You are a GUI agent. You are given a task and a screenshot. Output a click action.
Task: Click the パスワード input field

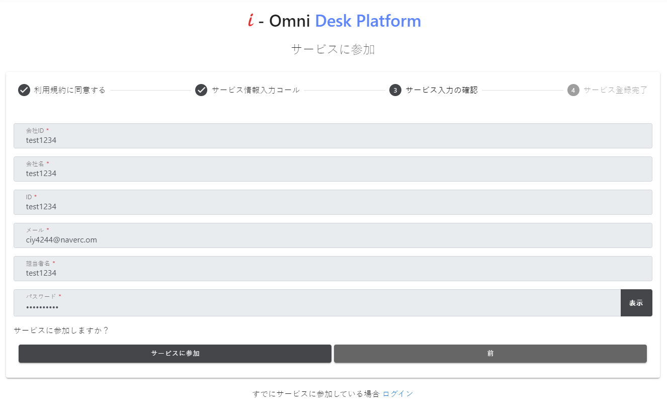coord(317,303)
